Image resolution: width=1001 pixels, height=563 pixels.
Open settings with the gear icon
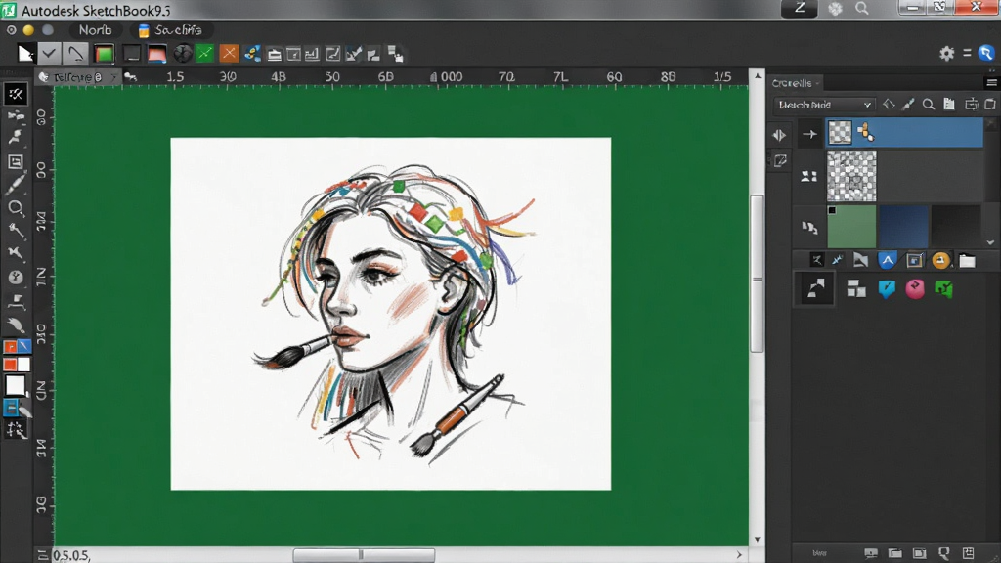(x=946, y=54)
